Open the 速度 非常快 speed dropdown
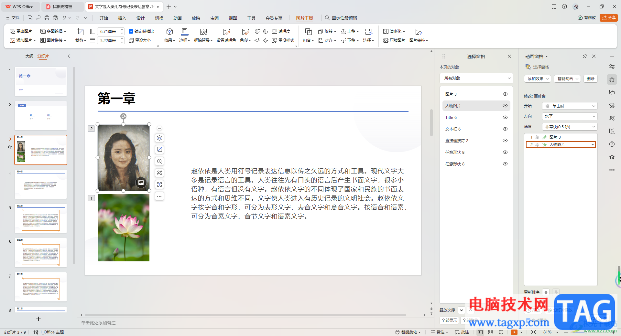This screenshot has width=621, height=336. 570,127
